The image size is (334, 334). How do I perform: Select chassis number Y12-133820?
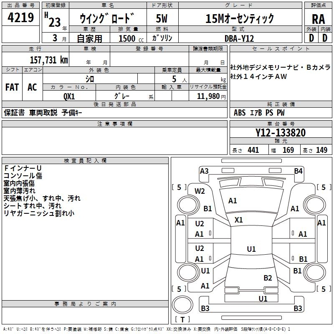280,133
